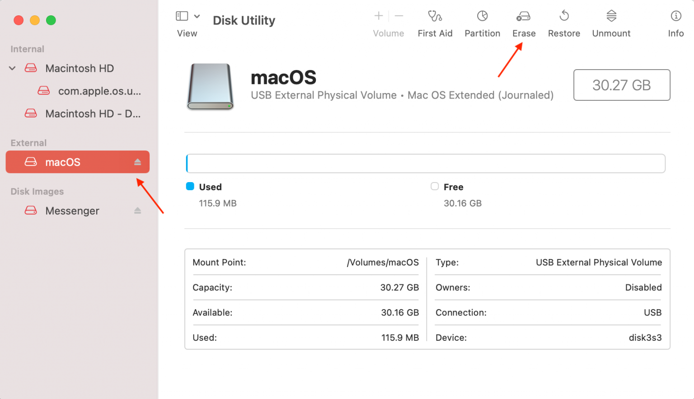Click the storage usage bar
694x399 pixels.
tap(425, 163)
